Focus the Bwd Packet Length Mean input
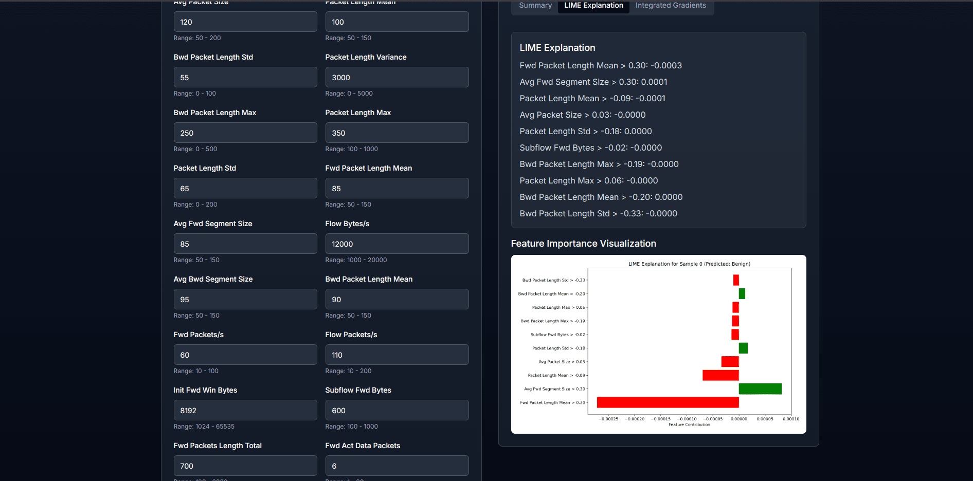Viewport: 973px width, 481px height. pyautogui.click(x=397, y=299)
